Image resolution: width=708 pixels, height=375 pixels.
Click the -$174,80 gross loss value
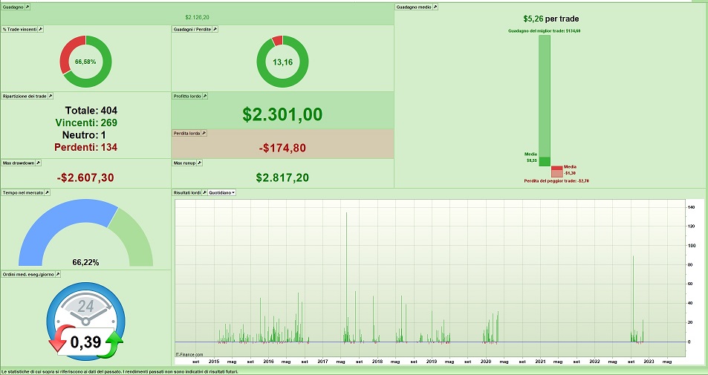pyautogui.click(x=282, y=148)
